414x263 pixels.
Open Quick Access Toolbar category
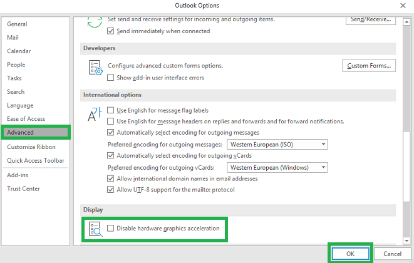pyautogui.click(x=36, y=160)
